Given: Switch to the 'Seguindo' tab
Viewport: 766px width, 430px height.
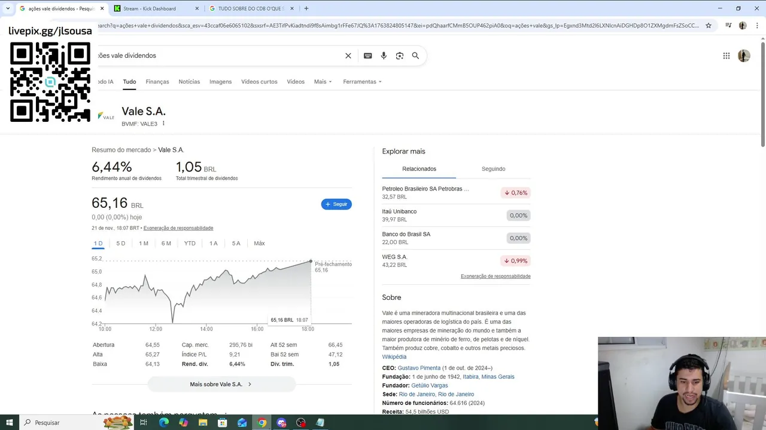Looking at the screenshot, I should pyautogui.click(x=494, y=169).
